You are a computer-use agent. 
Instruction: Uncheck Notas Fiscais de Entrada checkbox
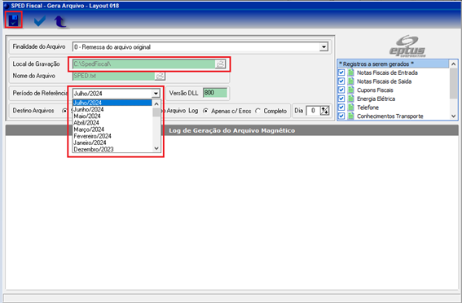point(341,72)
